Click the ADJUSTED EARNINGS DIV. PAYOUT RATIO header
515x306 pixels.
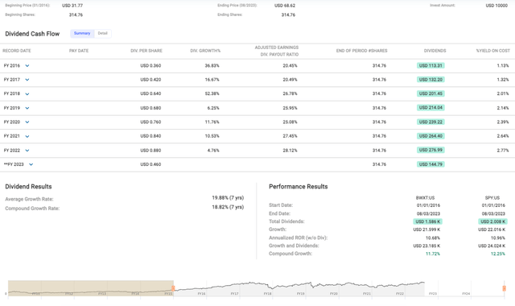tap(277, 51)
